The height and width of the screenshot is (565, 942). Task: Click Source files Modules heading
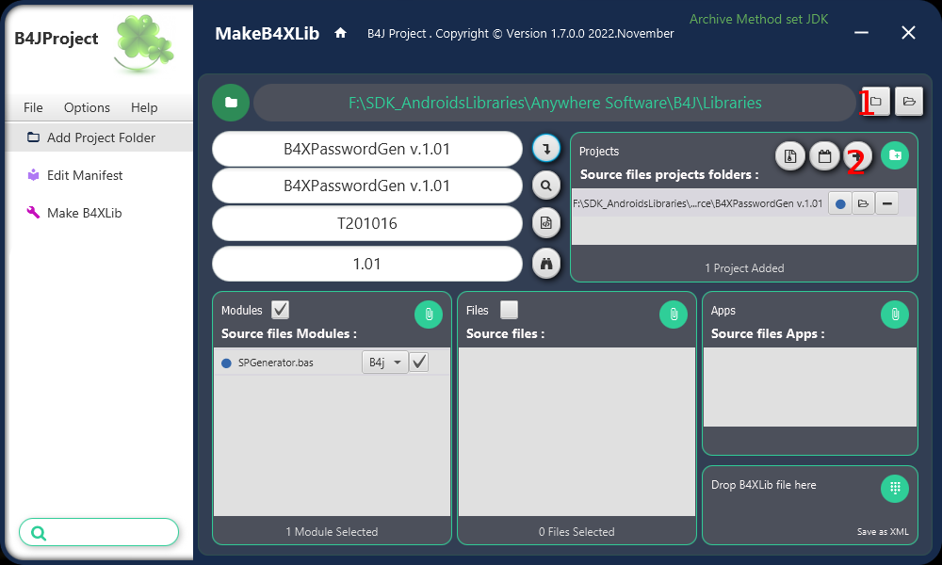[289, 334]
